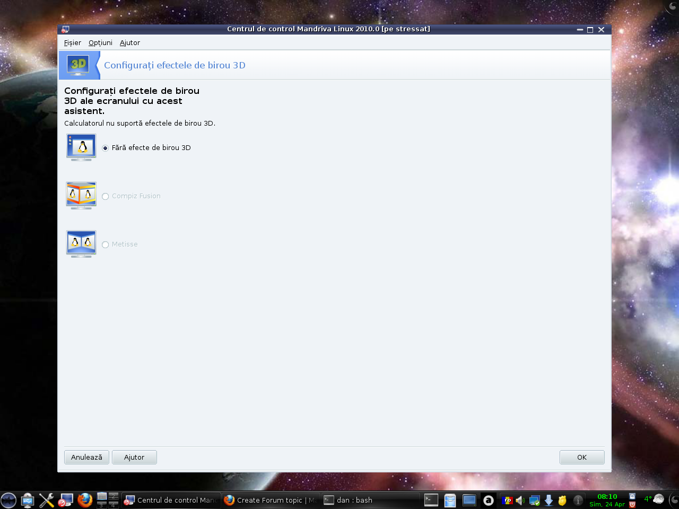Click the lock screen icon

point(632,496)
